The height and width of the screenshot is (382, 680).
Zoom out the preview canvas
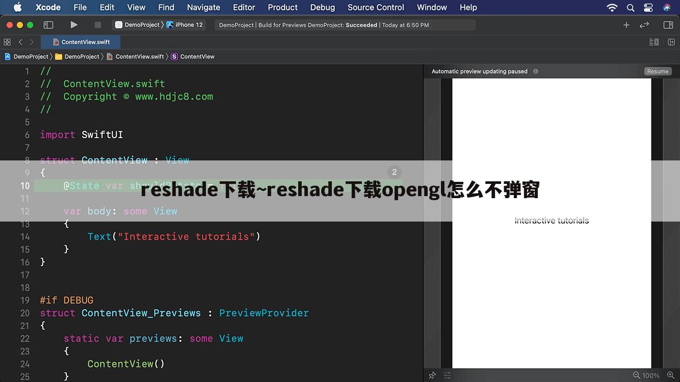click(x=636, y=375)
